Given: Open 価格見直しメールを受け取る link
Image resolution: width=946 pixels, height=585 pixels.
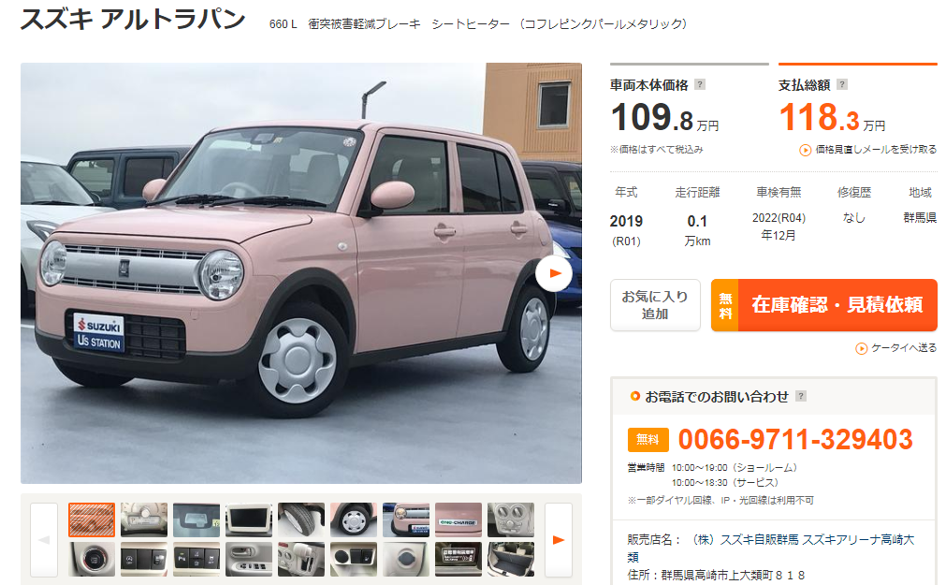Looking at the screenshot, I should [876, 149].
